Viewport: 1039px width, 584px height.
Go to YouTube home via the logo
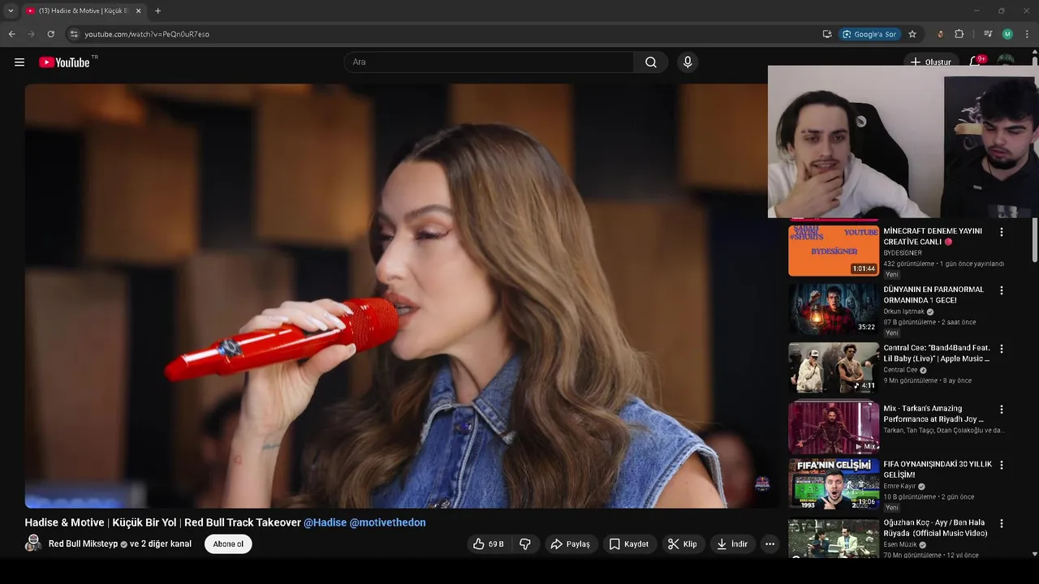(x=64, y=62)
